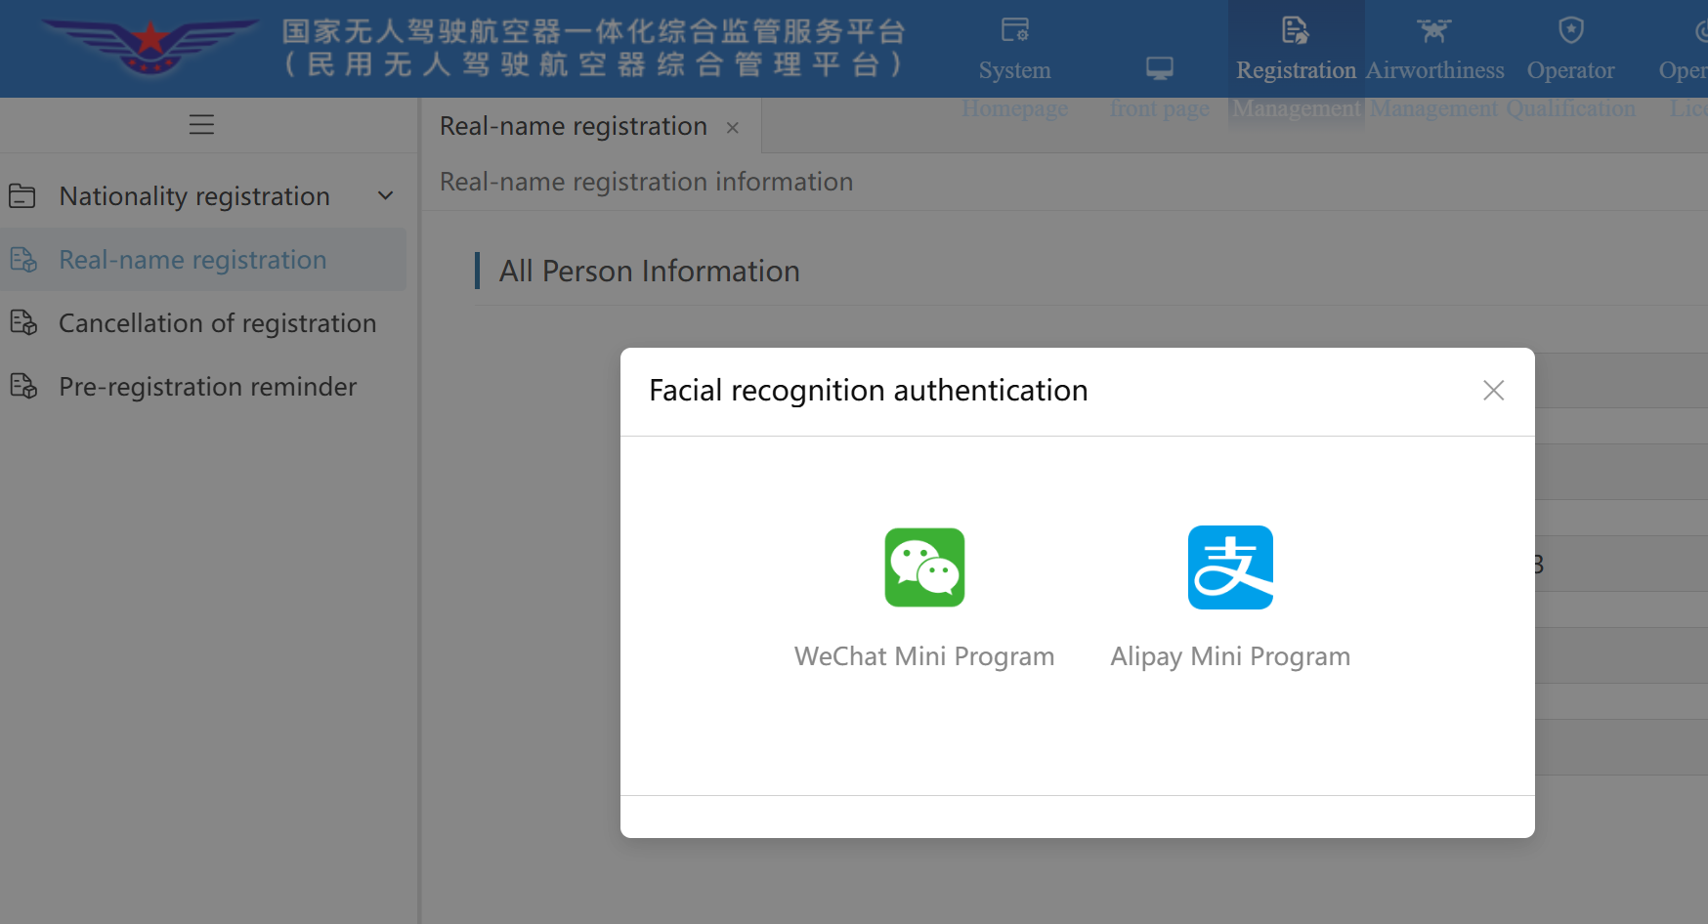Switch to Real-name registration tab
Image resolution: width=1708 pixels, height=924 pixels.
click(574, 126)
